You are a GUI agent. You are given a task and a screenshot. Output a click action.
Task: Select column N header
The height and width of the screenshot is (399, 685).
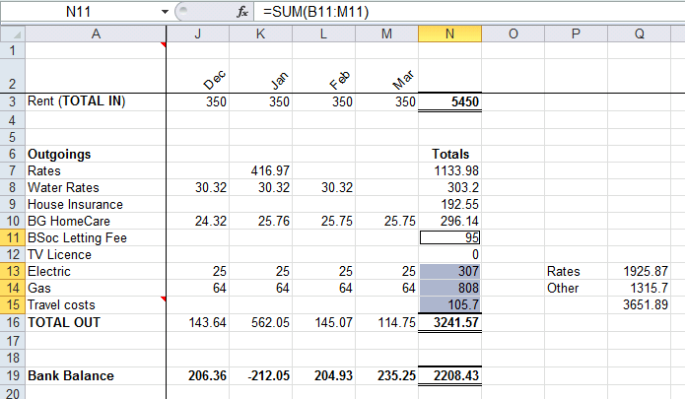(449, 33)
